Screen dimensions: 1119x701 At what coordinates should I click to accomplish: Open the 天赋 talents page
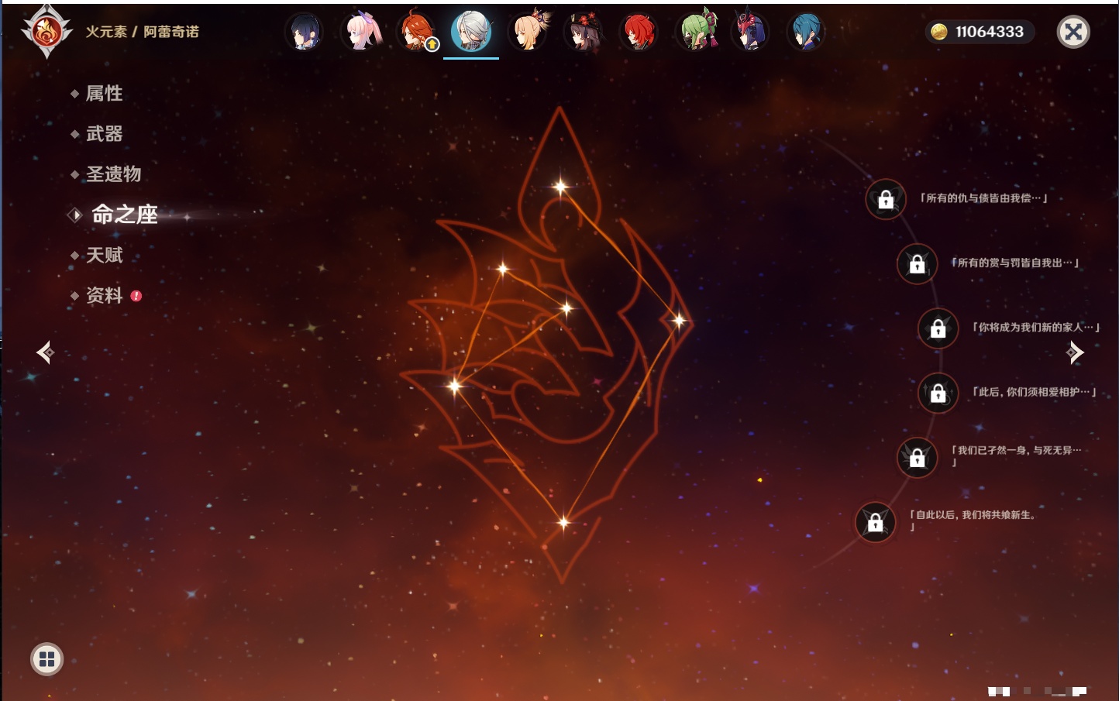pos(104,255)
